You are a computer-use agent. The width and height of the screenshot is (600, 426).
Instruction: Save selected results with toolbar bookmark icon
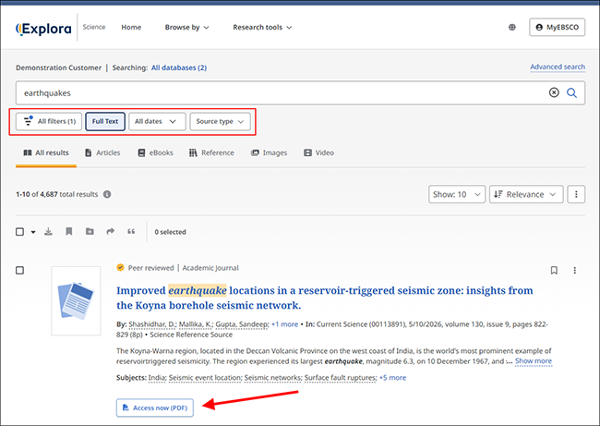coord(69,231)
